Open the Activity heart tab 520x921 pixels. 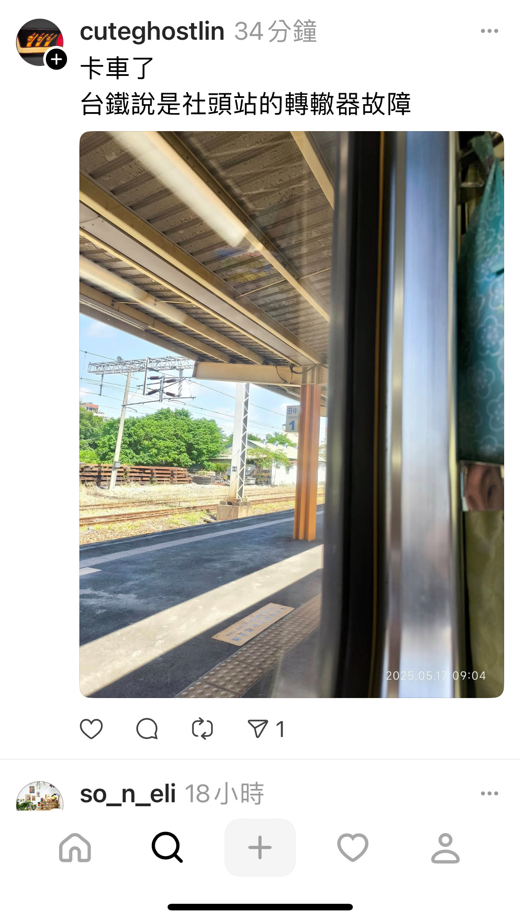[x=353, y=847]
